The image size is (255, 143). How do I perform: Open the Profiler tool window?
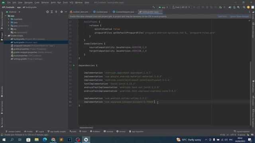28,131
